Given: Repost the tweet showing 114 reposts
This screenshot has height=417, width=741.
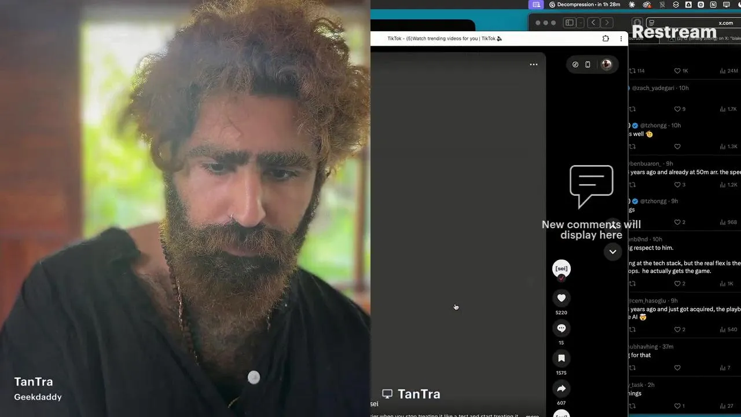Looking at the screenshot, I should coord(636,71).
